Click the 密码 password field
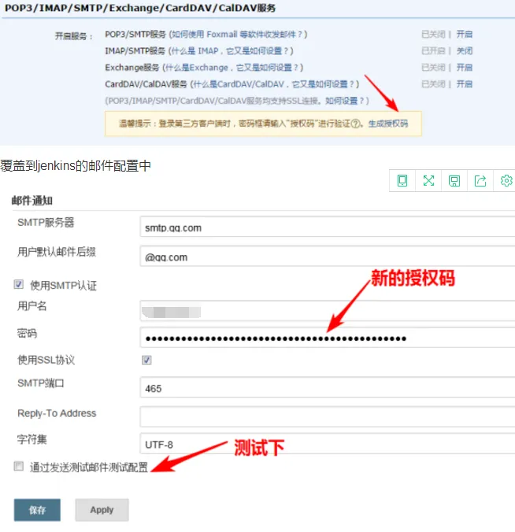 click(x=328, y=338)
